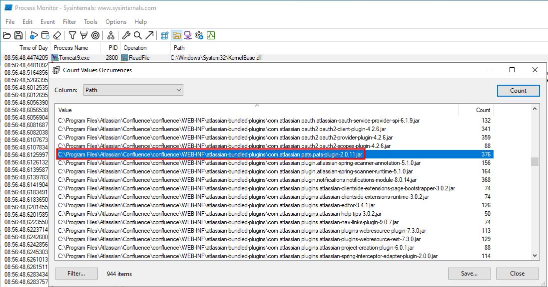The image size is (548, 287).
Task: Click the Jump To arrow icon
Action: [x=149, y=35]
